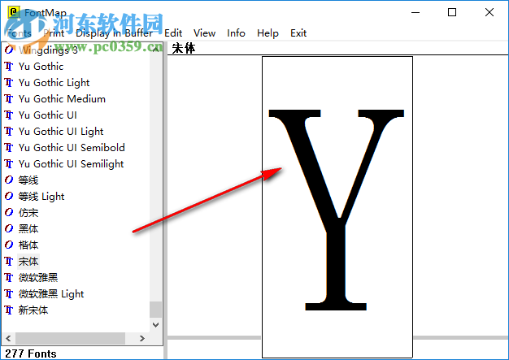Select the 楷体 font
The width and height of the screenshot is (509, 360).
(x=28, y=245)
